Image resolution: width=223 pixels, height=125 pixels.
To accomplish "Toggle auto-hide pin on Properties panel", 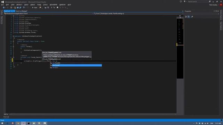I will (x=216, y=11).
